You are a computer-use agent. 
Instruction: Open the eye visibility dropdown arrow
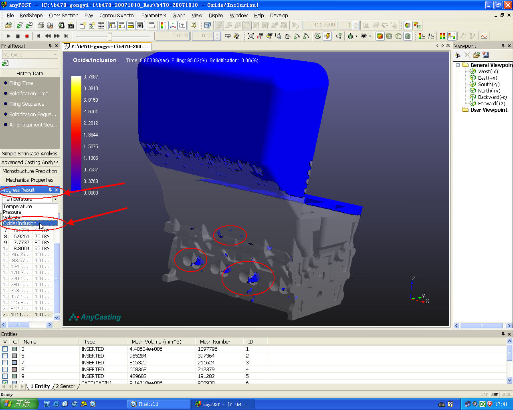click(370, 36)
